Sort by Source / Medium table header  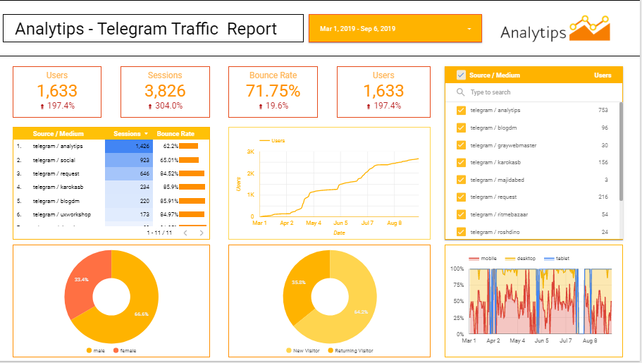(58, 134)
